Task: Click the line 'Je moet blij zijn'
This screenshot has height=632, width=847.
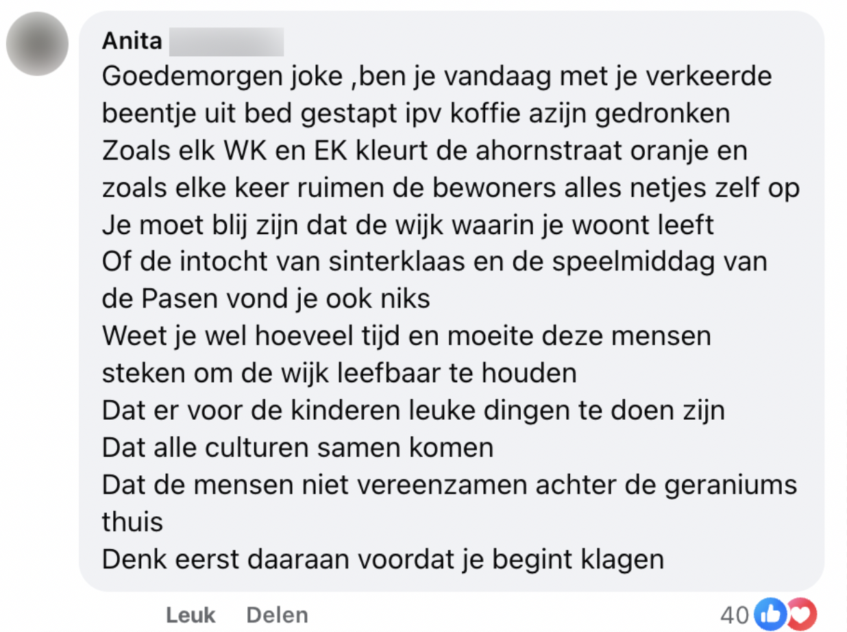Action: [408, 225]
